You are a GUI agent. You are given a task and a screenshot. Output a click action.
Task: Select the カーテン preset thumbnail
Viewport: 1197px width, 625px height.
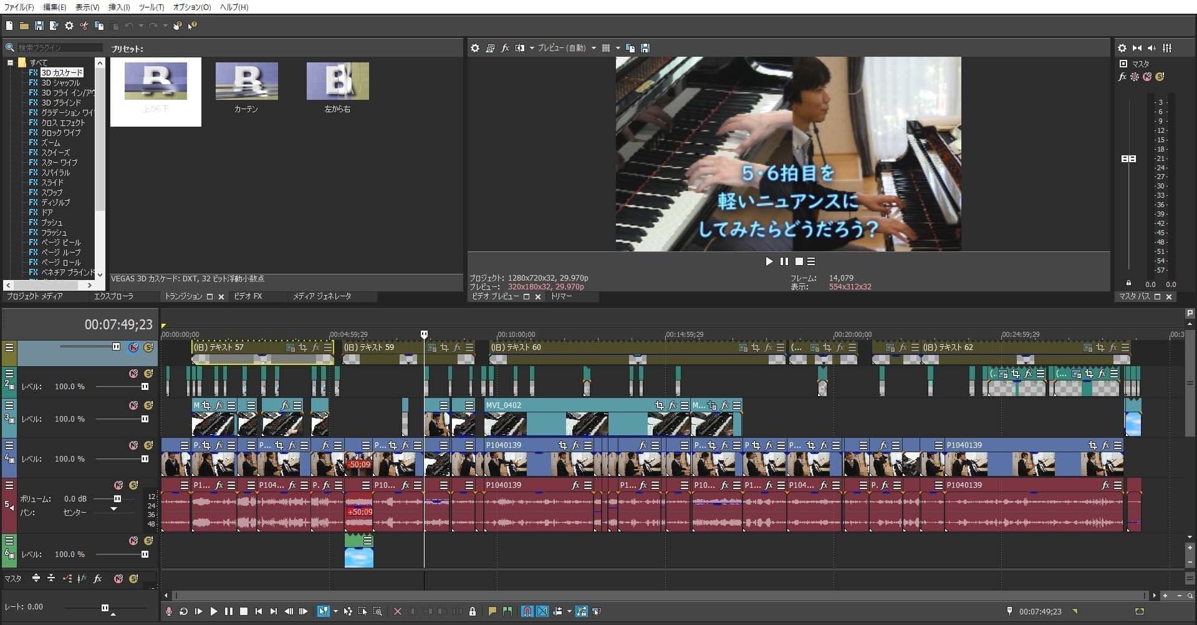pos(246,82)
